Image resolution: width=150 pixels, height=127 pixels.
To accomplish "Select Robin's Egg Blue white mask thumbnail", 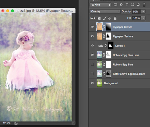I will click(108, 64).
